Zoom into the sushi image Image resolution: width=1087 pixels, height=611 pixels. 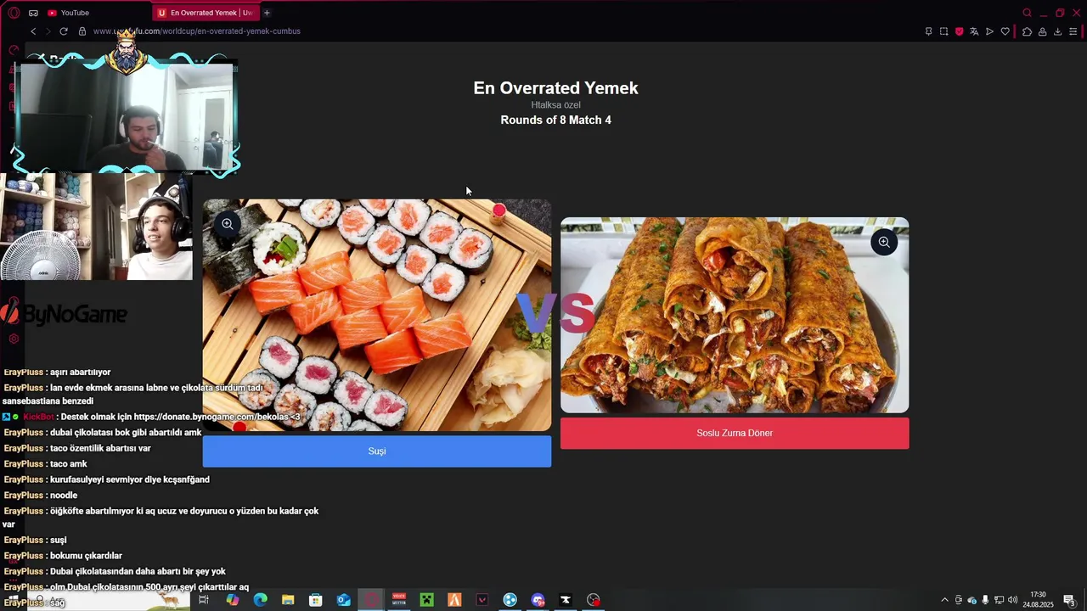(228, 224)
